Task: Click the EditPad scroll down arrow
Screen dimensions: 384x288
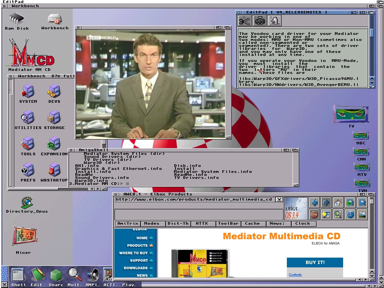Action: pos(372,82)
